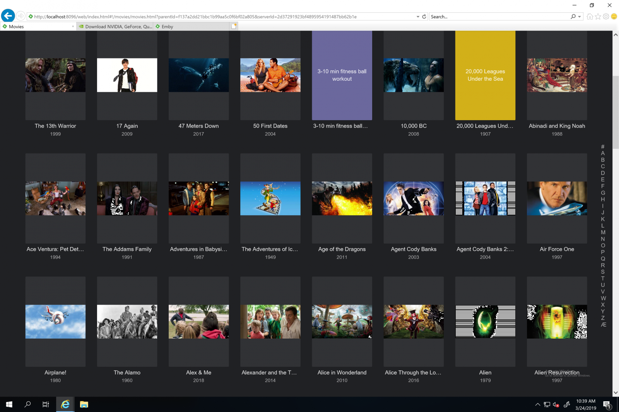Open the Air Force One title link
Viewport: 619px width, 412px height.
[557, 249]
